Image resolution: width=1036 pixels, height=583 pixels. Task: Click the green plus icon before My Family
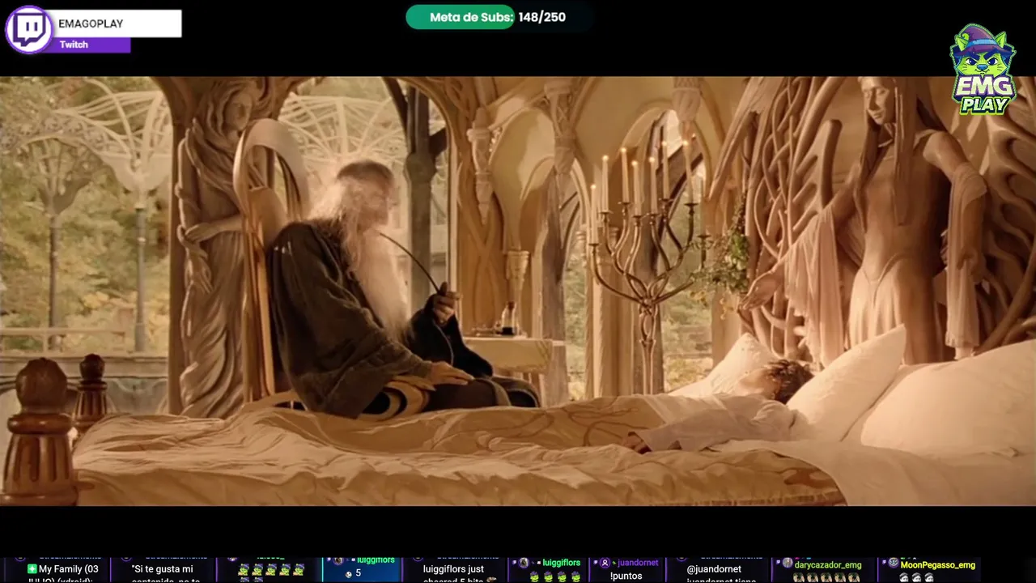pos(32,569)
